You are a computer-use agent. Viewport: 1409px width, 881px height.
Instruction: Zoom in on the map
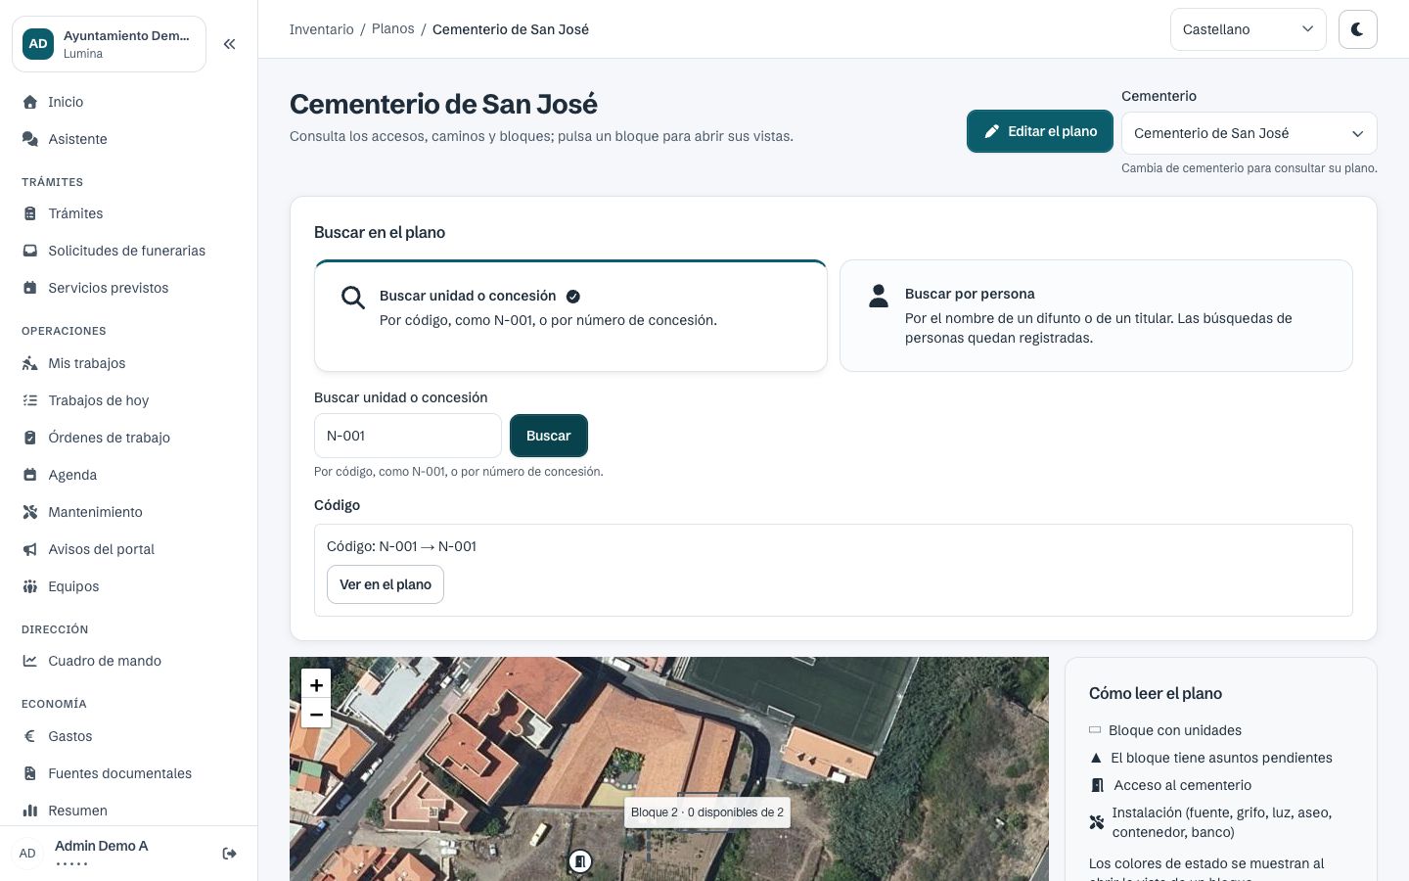[x=316, y=685]
